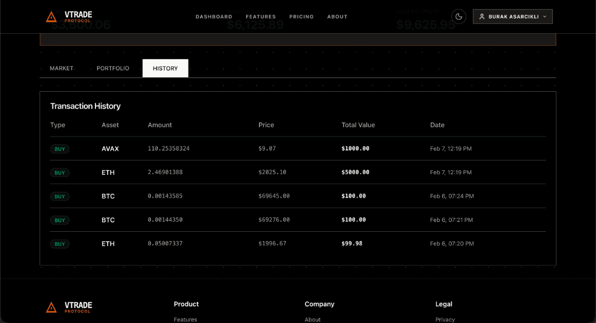Click Product footer heading
The width and height of the screenshot is (596, 323).
pos(186,304)
